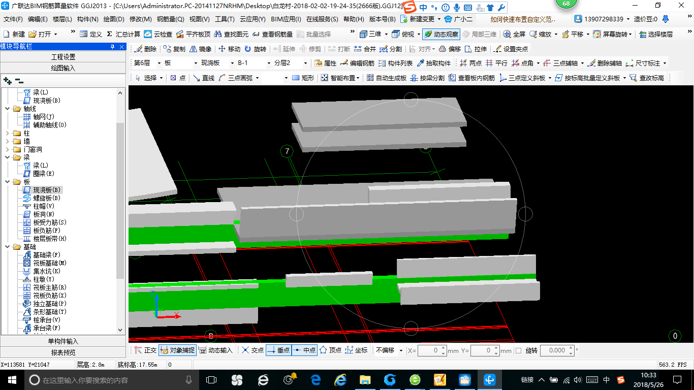Open 编辑钢筋 rebar editor
Screen dimensions: 694x390
point(358,63)
